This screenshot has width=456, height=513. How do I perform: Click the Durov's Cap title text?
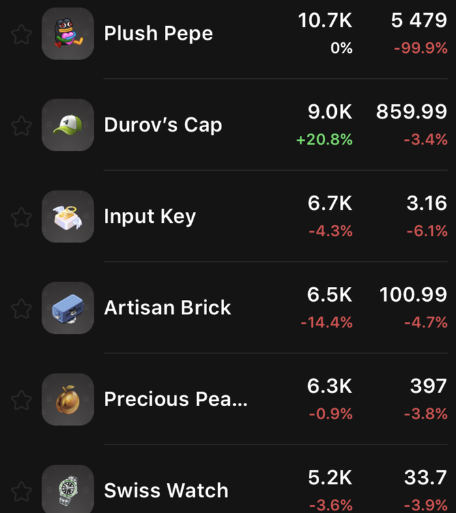click(163, 125)
